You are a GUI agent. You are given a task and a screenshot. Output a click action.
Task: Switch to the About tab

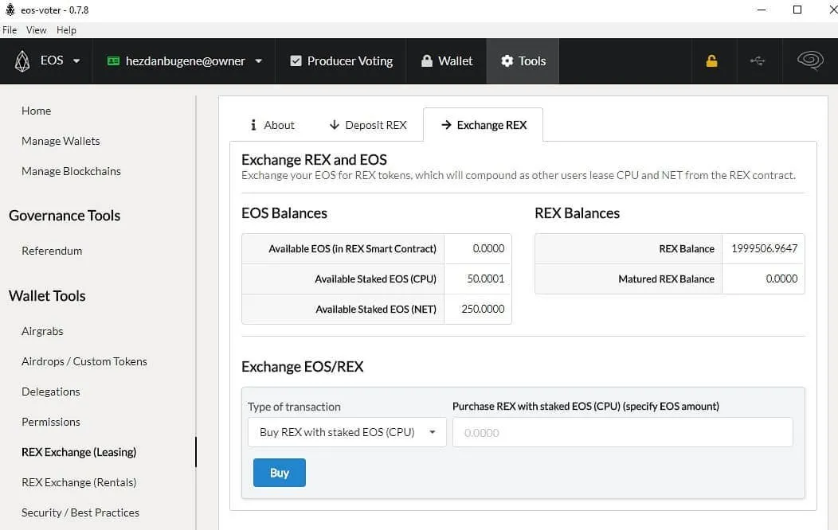272,125
